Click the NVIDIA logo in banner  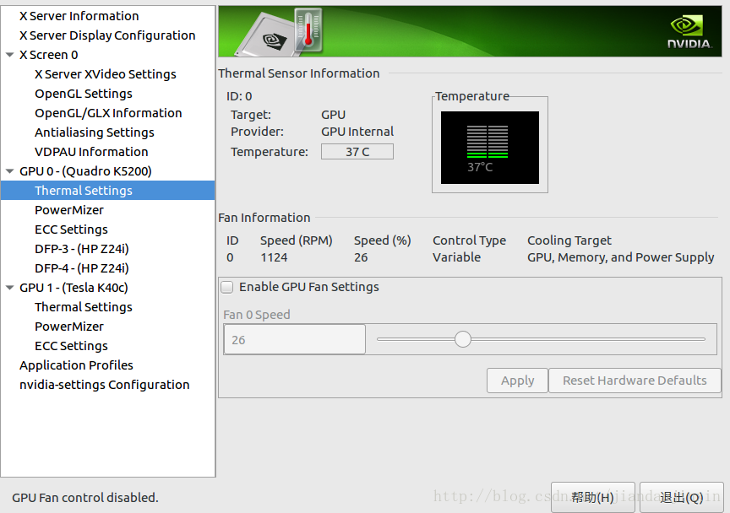pyautogui.click(x=689, y=32)
